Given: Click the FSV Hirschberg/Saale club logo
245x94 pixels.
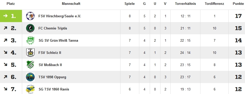Looking at the screenshot, I should [30, 16].
